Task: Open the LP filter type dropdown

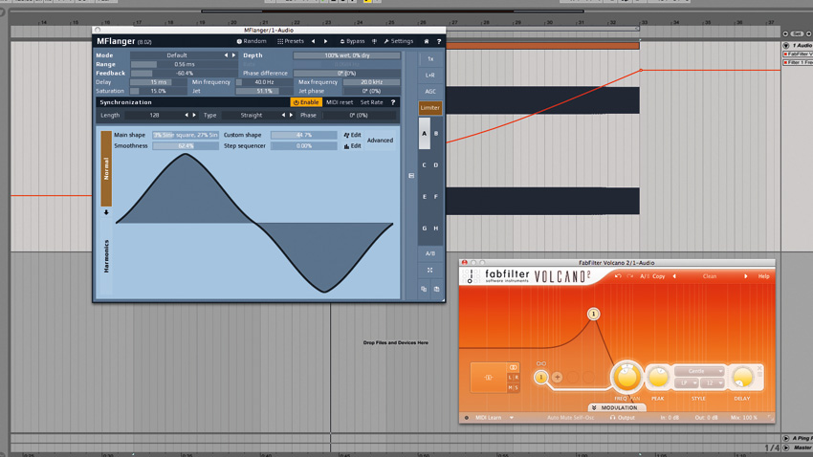Action: 687,383
